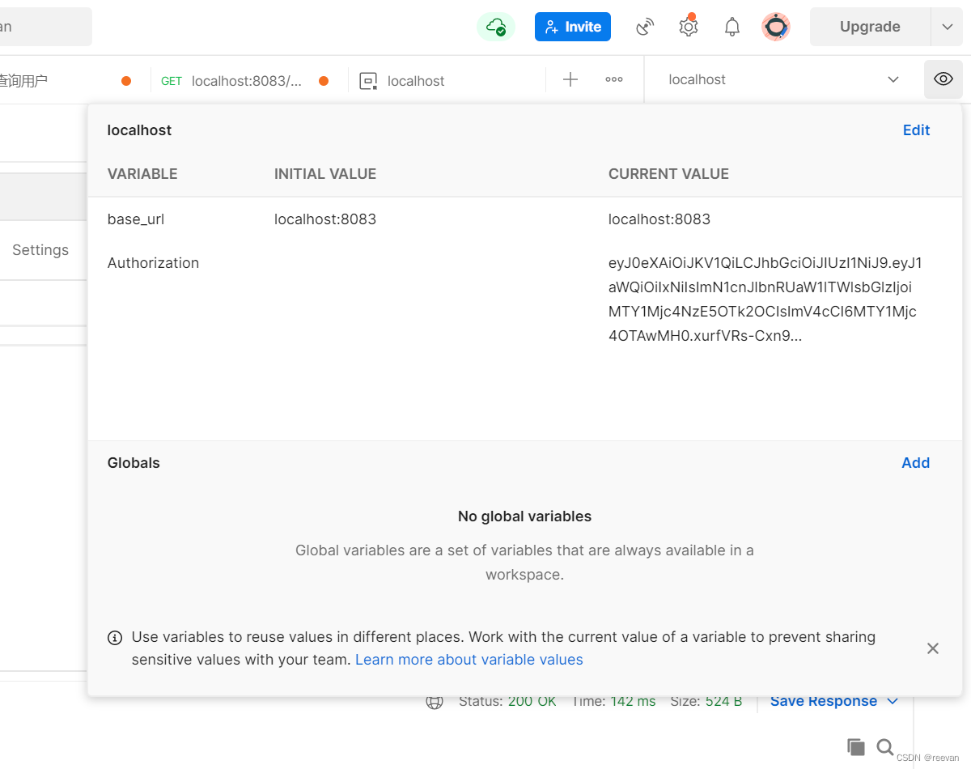Open the localhost environment selector dropdown
Image resolution: width=971 pixels, height=769 pixels.
784,79
